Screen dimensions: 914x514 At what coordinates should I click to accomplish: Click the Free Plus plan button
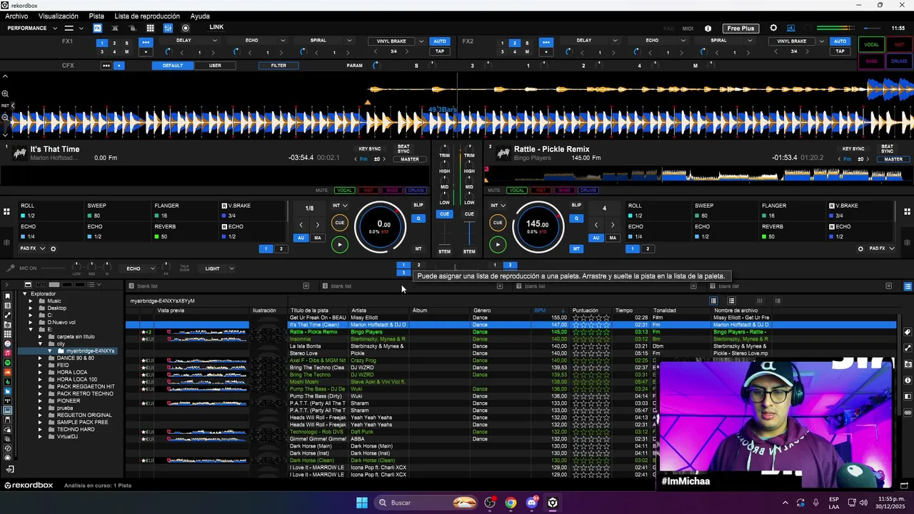click(x=740, y=29)
